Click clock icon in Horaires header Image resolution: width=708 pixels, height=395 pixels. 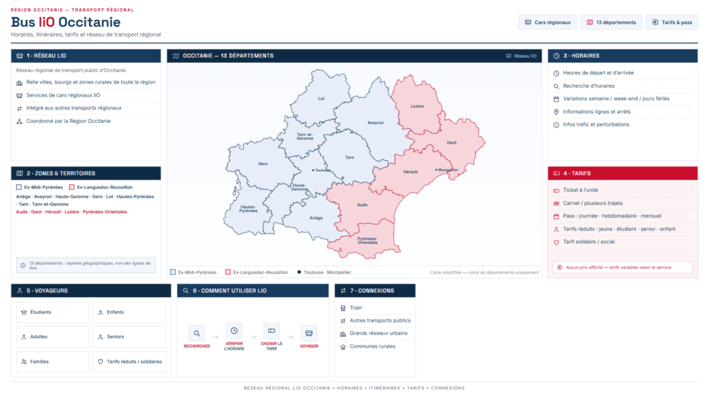pos(557,56)
